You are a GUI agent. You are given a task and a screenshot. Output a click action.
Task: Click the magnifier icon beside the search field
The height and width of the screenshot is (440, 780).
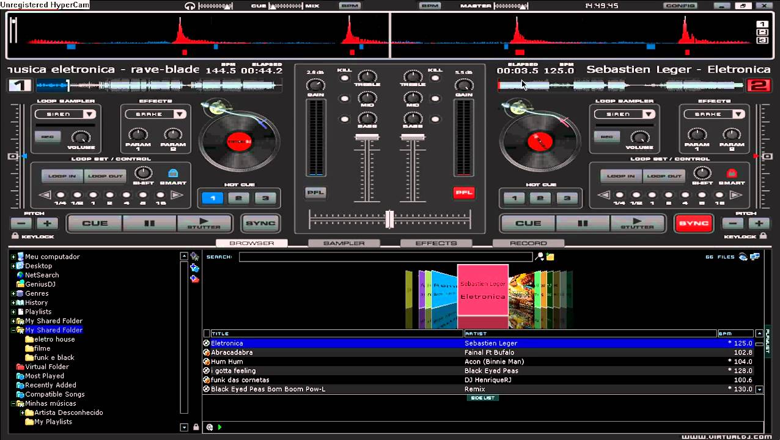click(x=540, y=257)
